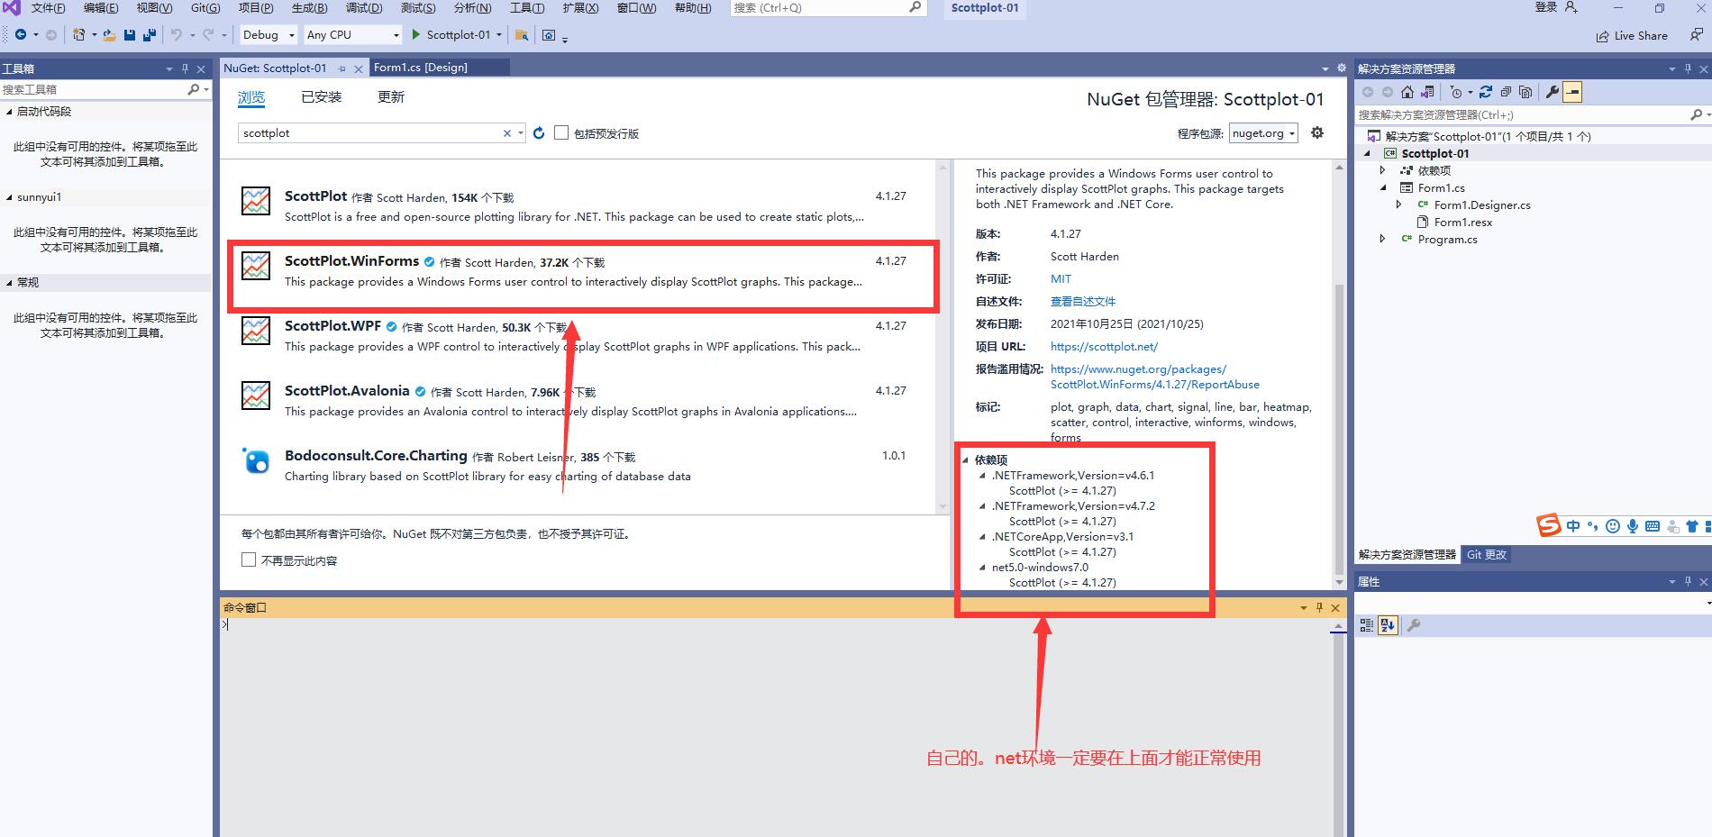Collapse the sunnyui1 toolbox group
The width and height of the screenshot is (1712, 837).
tap(9, 197)
